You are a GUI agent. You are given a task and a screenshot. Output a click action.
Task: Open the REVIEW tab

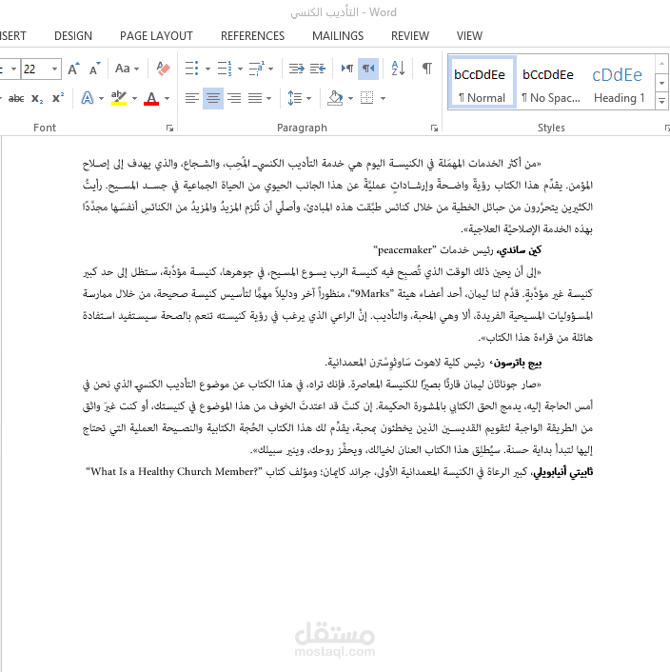410,36
